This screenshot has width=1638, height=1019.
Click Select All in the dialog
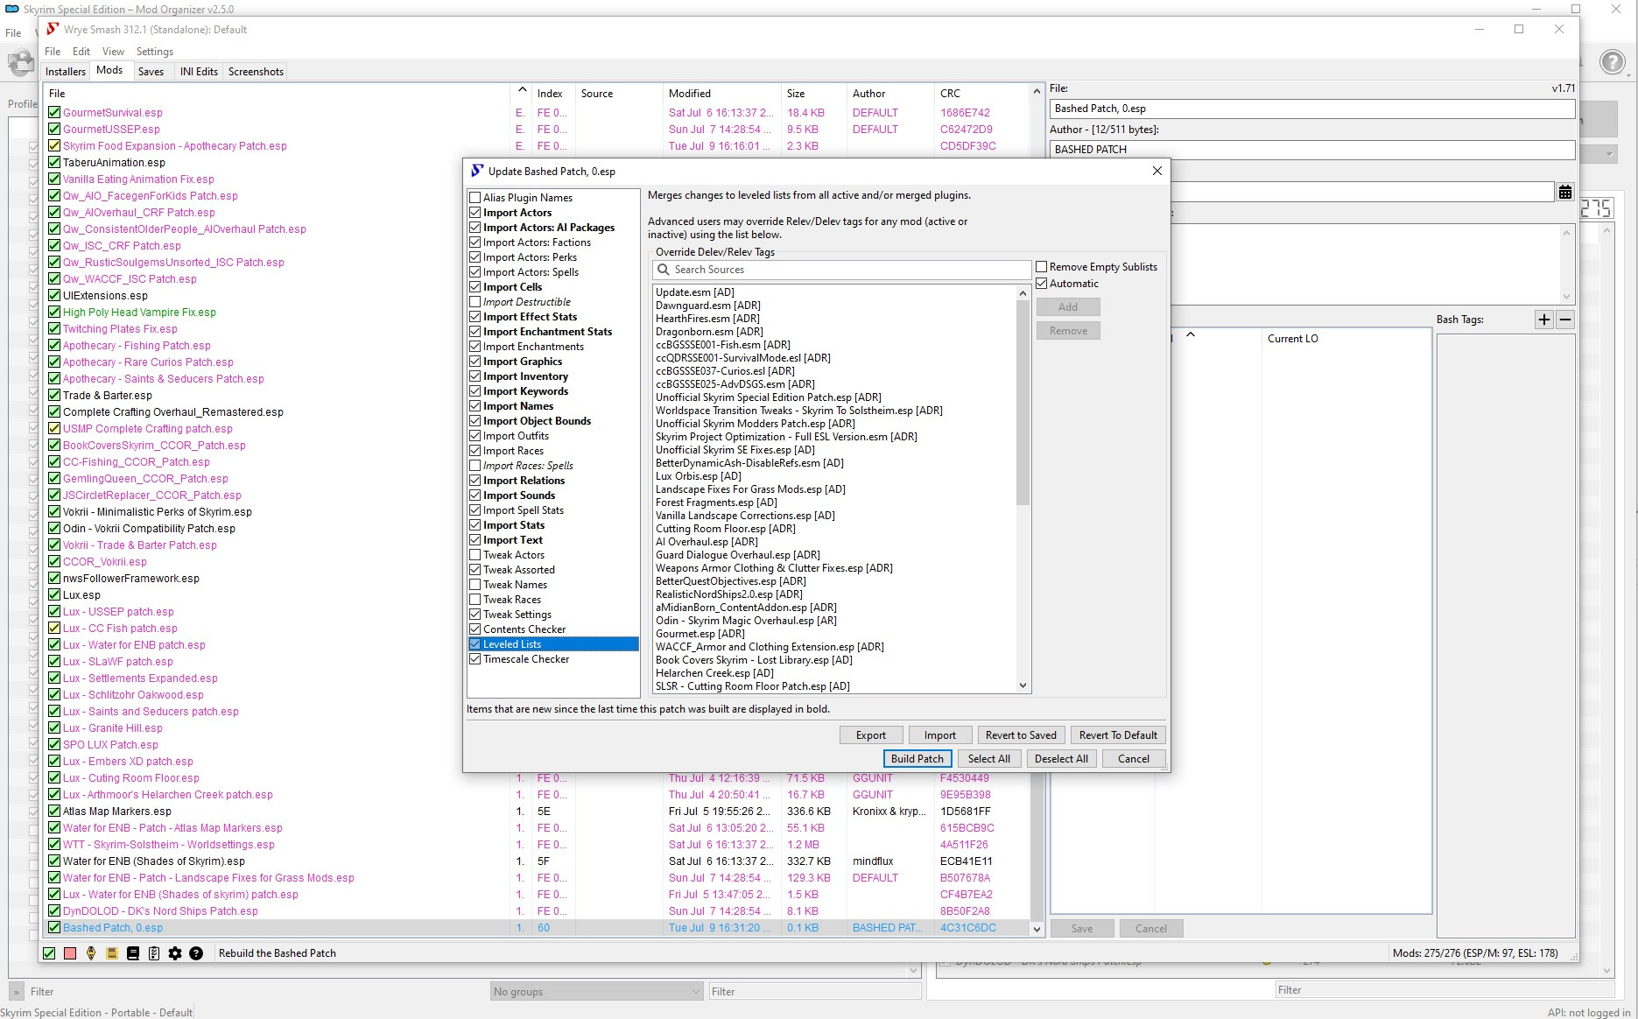(989, 759)
